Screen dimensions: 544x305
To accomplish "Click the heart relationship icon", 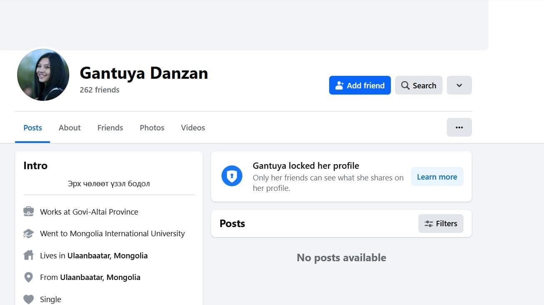I will click(x=28, y=299).
